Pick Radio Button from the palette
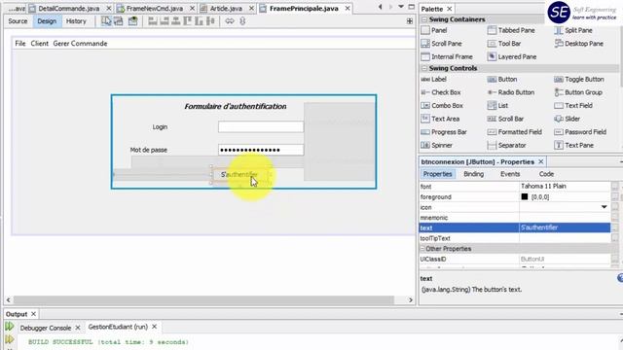This screenshot has width=623, height=350. 511,92
